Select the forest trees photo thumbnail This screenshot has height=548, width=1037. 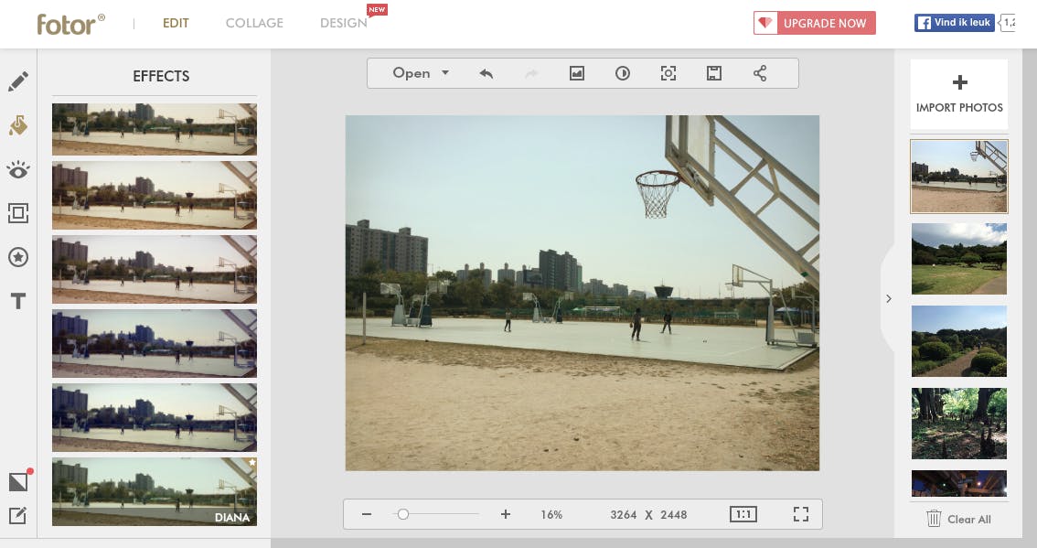click(959, 424)
